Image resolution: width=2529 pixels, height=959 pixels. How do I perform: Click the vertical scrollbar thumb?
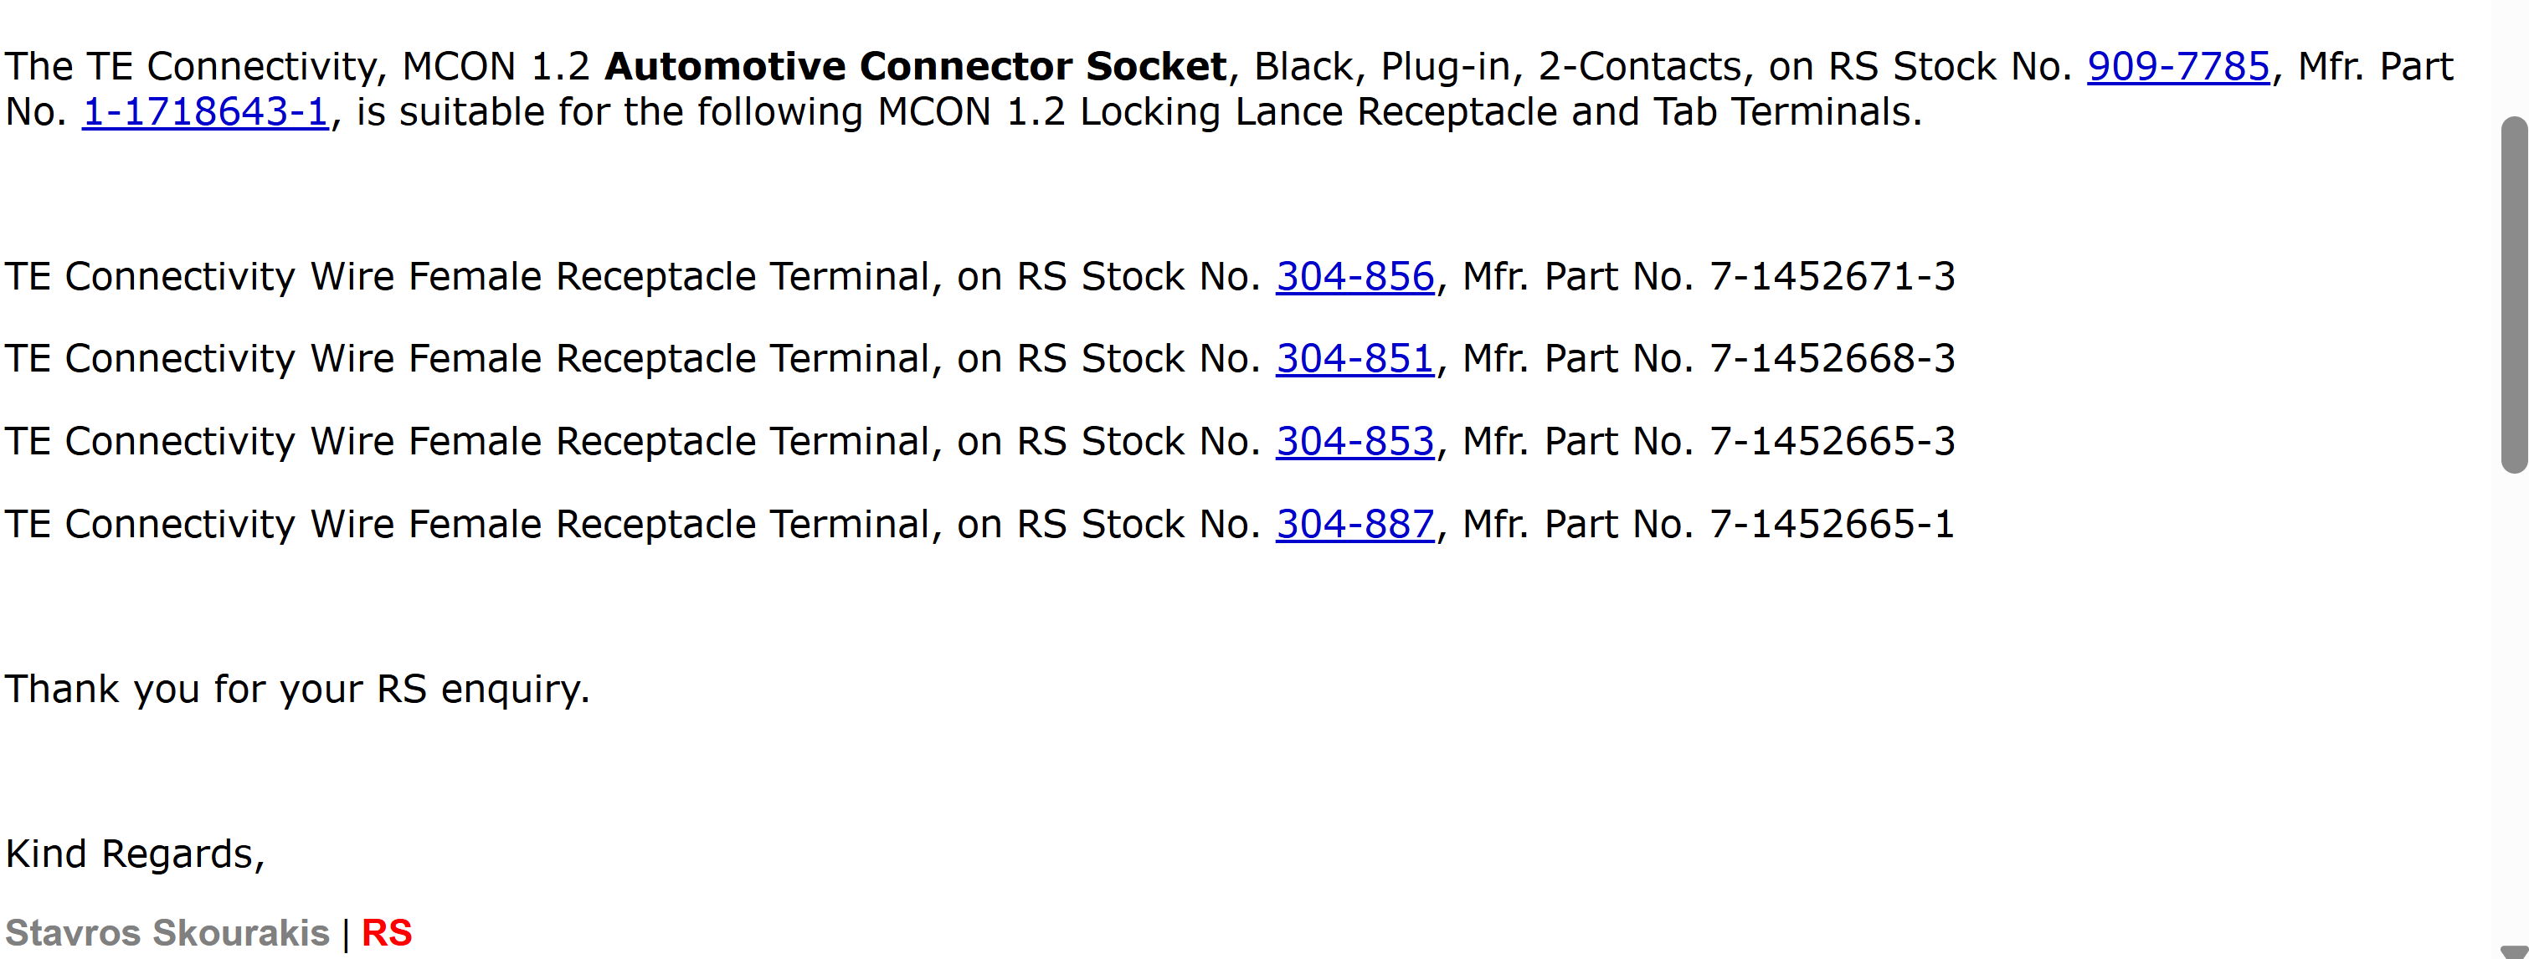2514,295
